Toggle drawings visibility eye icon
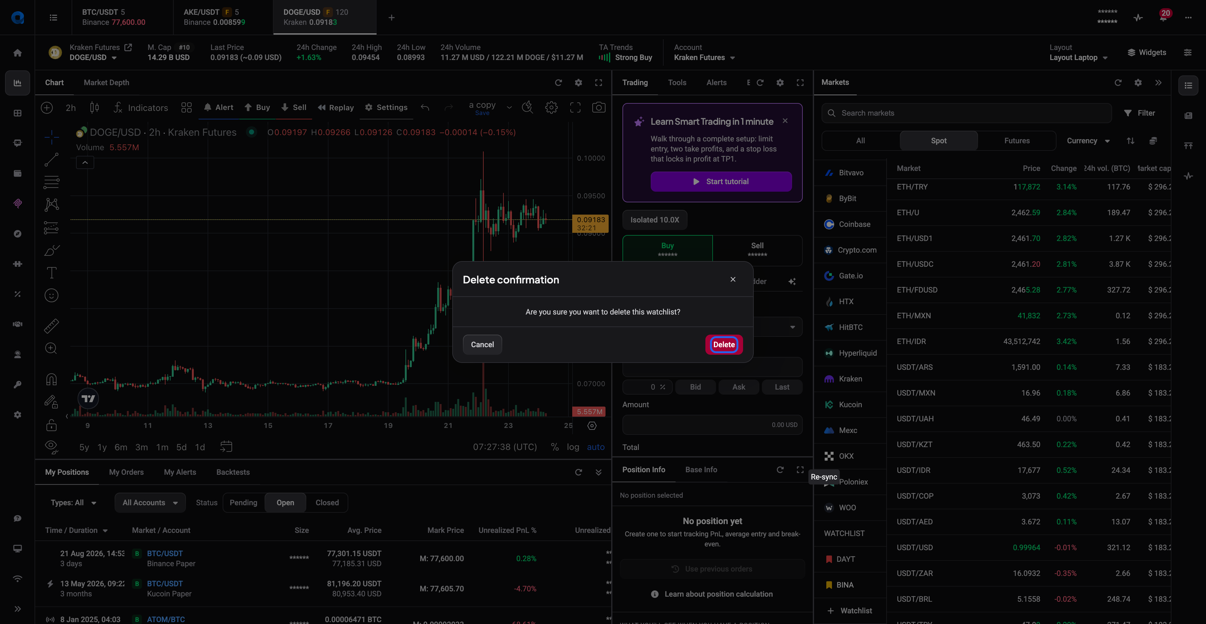1206x624 pixels. coord(52,447)
